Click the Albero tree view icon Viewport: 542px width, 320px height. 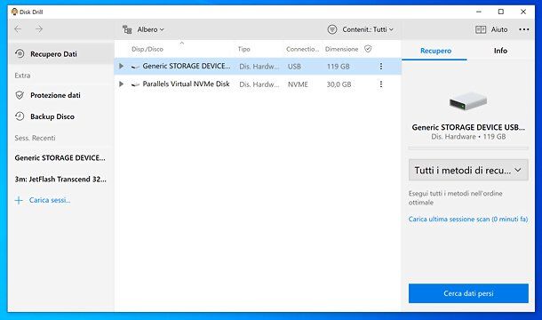[127, 29]
